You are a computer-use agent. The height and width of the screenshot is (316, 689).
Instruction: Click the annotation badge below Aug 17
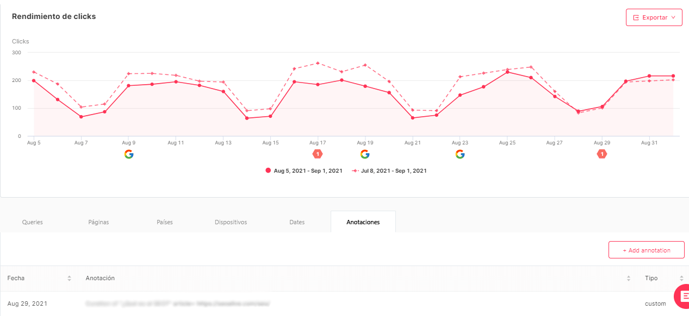pyautogui.click(x=318, y=154)
